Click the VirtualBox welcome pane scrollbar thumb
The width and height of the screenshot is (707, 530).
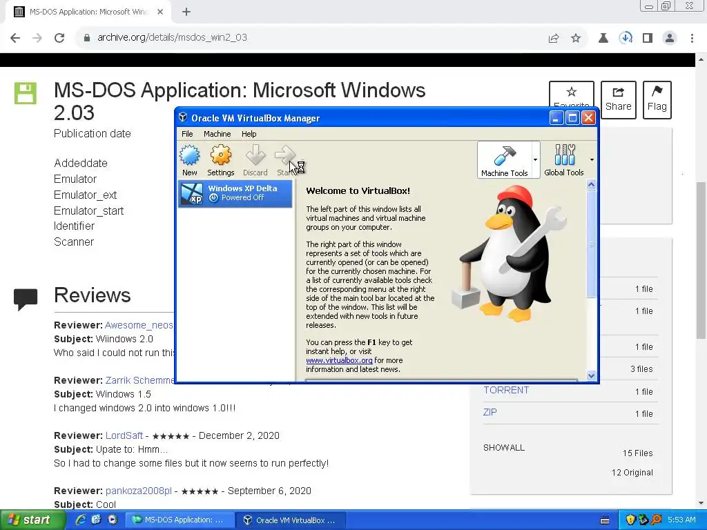click(x=592, y=244)
